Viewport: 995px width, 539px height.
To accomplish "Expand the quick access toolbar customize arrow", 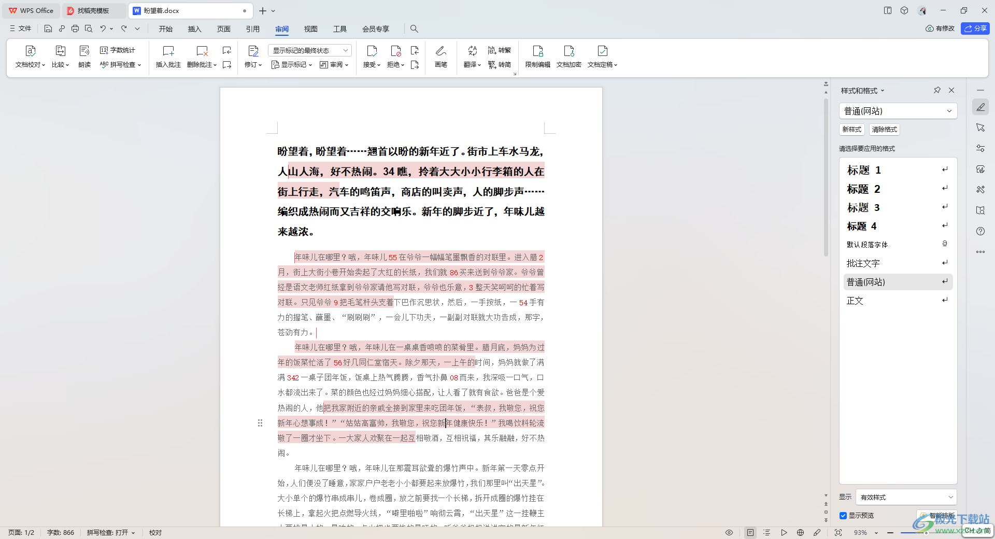I will click(x=137, y=29).
